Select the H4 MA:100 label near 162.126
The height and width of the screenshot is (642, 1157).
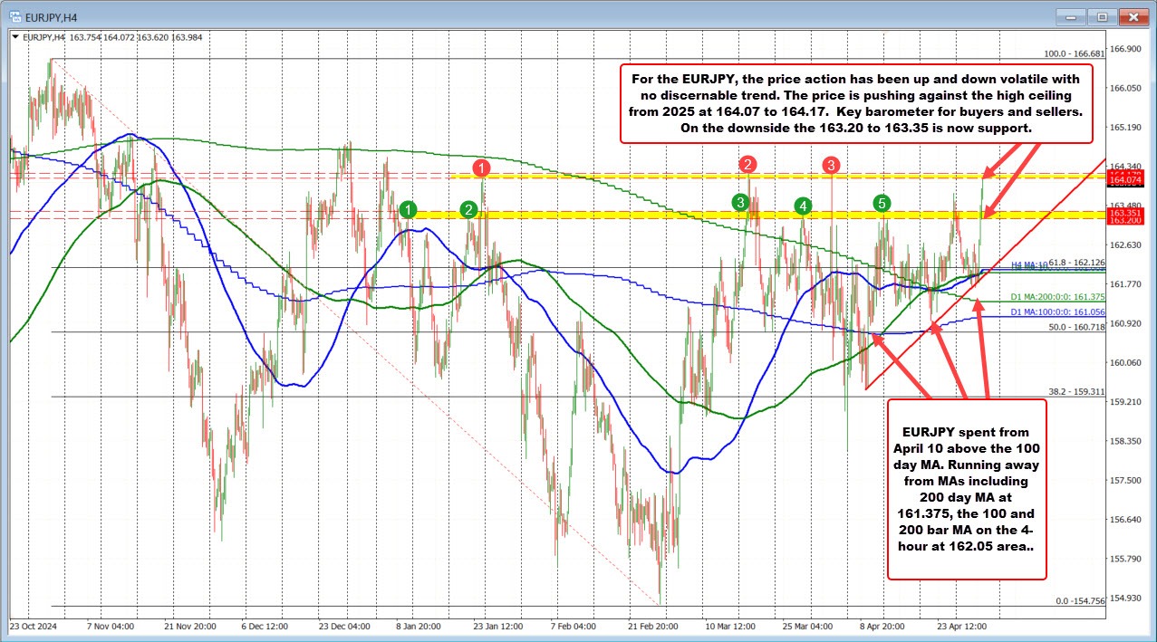(x=1027, y=265)
